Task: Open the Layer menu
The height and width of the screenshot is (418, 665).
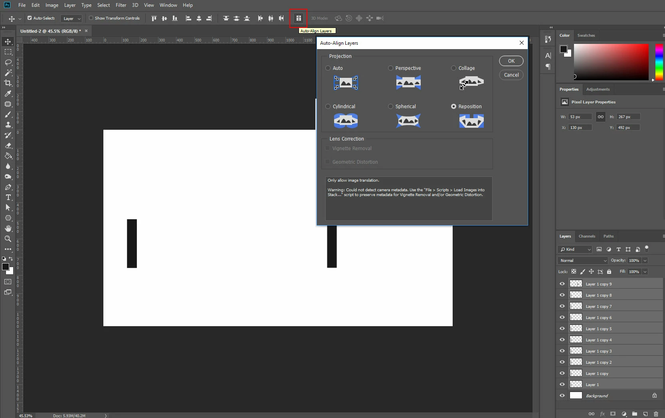Action: [x=70, y=5]
